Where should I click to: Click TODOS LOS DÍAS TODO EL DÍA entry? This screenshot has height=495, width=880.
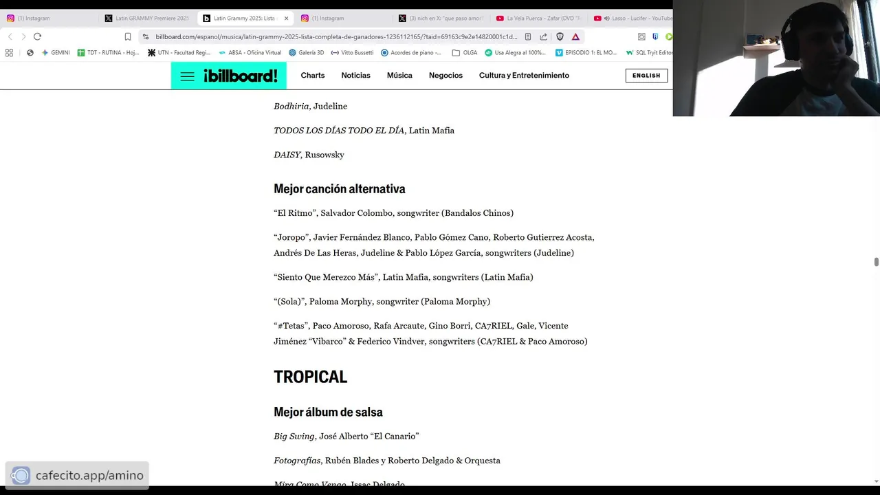point(364,131)
